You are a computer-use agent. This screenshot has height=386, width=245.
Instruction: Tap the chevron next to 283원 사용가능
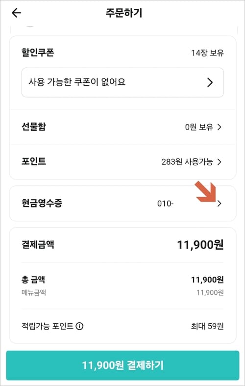219,162
